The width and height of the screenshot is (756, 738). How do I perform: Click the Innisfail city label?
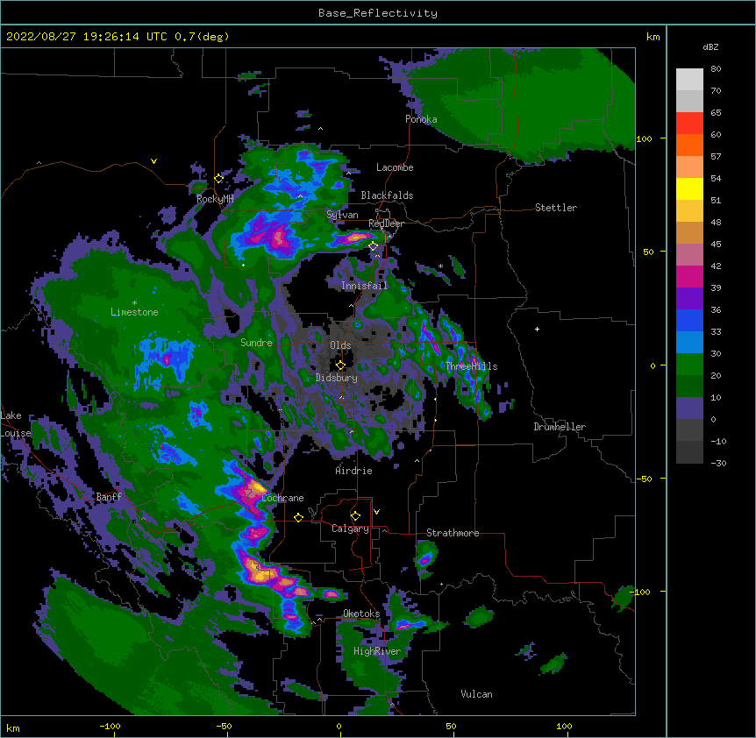(x=364, y=286)
